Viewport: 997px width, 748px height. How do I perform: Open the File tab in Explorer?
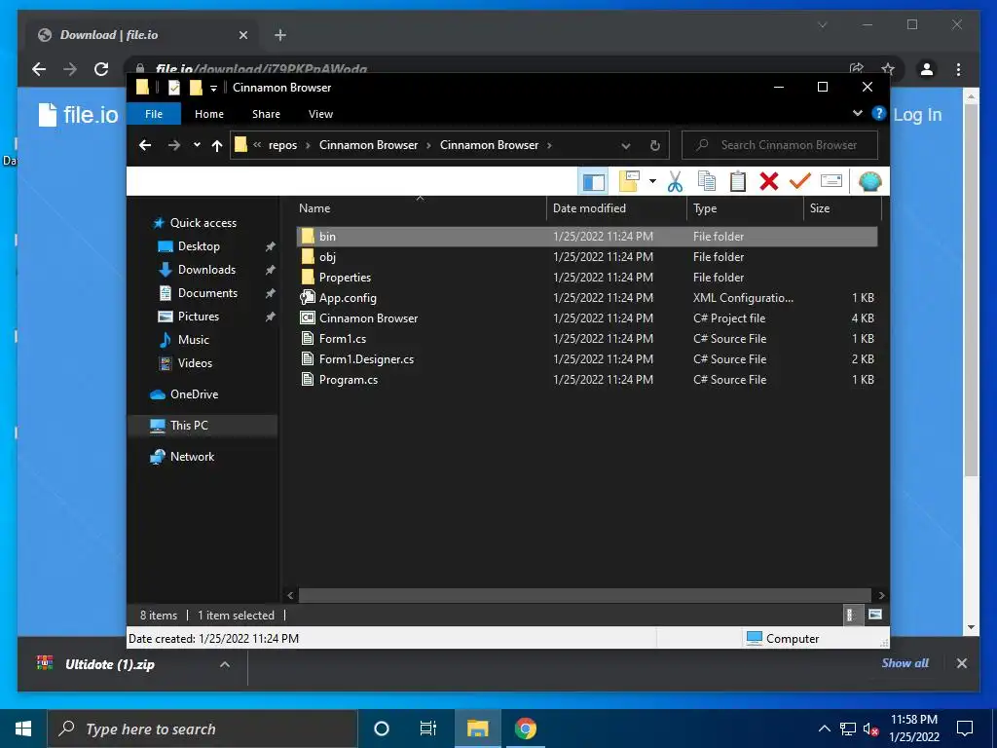point(154,114)
